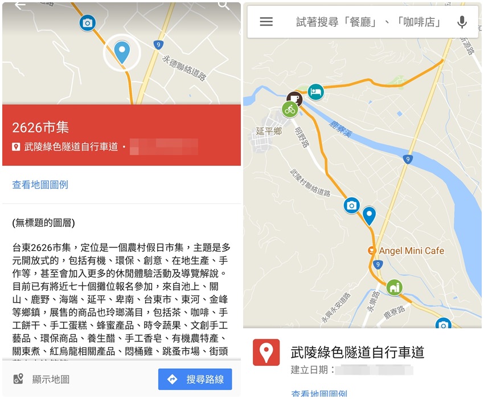The width and height of the screenshot is (484, 399).
Task: Tap the camera marker near 武陵村聯絡道路
Action: [351, 205]
